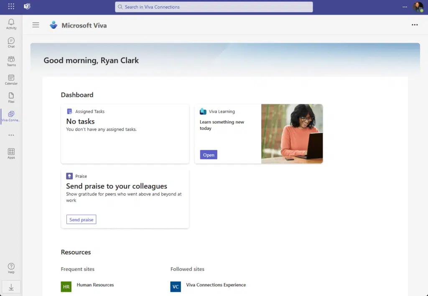
Task: Open the Activity bell in sidebar
Action: [11, 24]
